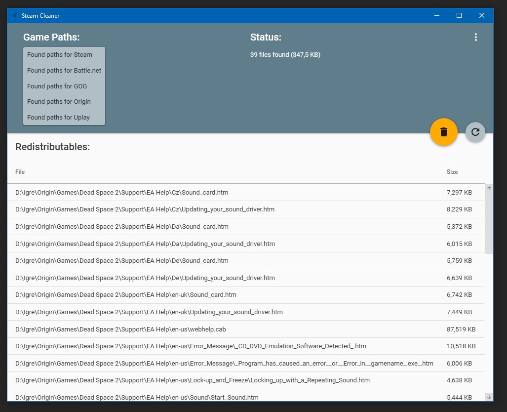Viewport: 507px width, 412px height.
Task: Click the 5,759 KB size value
Action: click(x=459, y=260)
